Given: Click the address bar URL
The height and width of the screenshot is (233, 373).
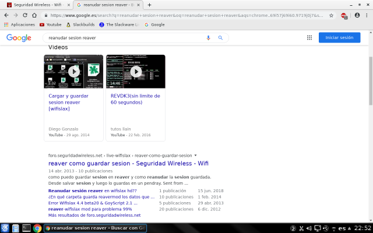Looking at the screenshot, I should tap(186, 16).
